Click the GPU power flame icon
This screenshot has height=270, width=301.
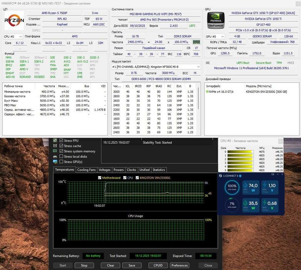coord(246,202)
